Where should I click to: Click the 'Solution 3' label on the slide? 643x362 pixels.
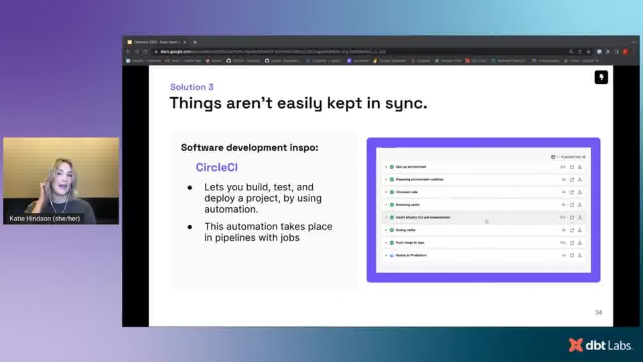[x=192, y=87]
